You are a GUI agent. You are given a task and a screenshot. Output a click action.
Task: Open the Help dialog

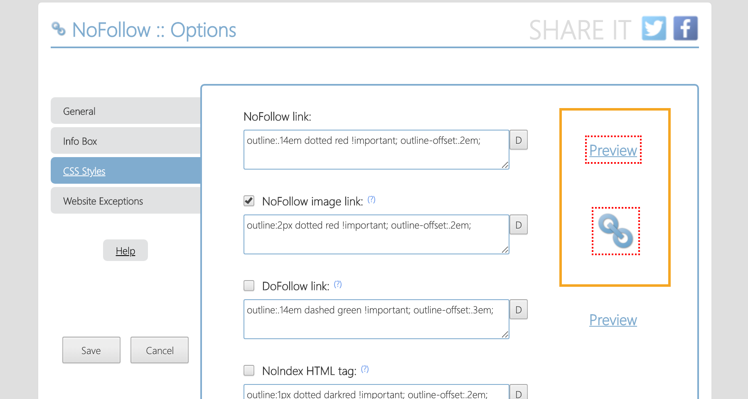click(x=125, y=250)
